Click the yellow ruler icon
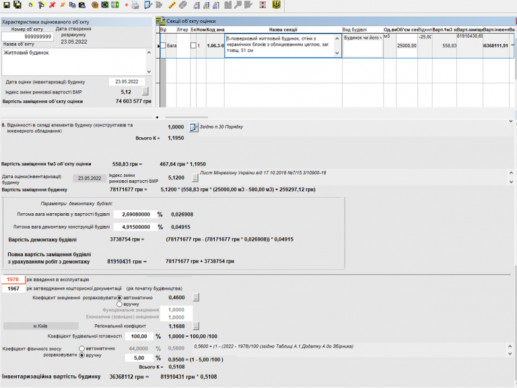 [x=172, y=5]
